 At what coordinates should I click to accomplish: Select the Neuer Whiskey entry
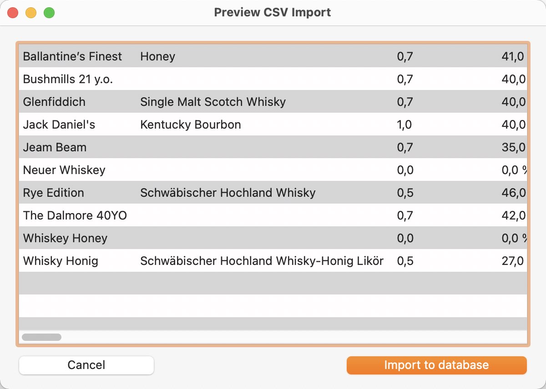273,170
